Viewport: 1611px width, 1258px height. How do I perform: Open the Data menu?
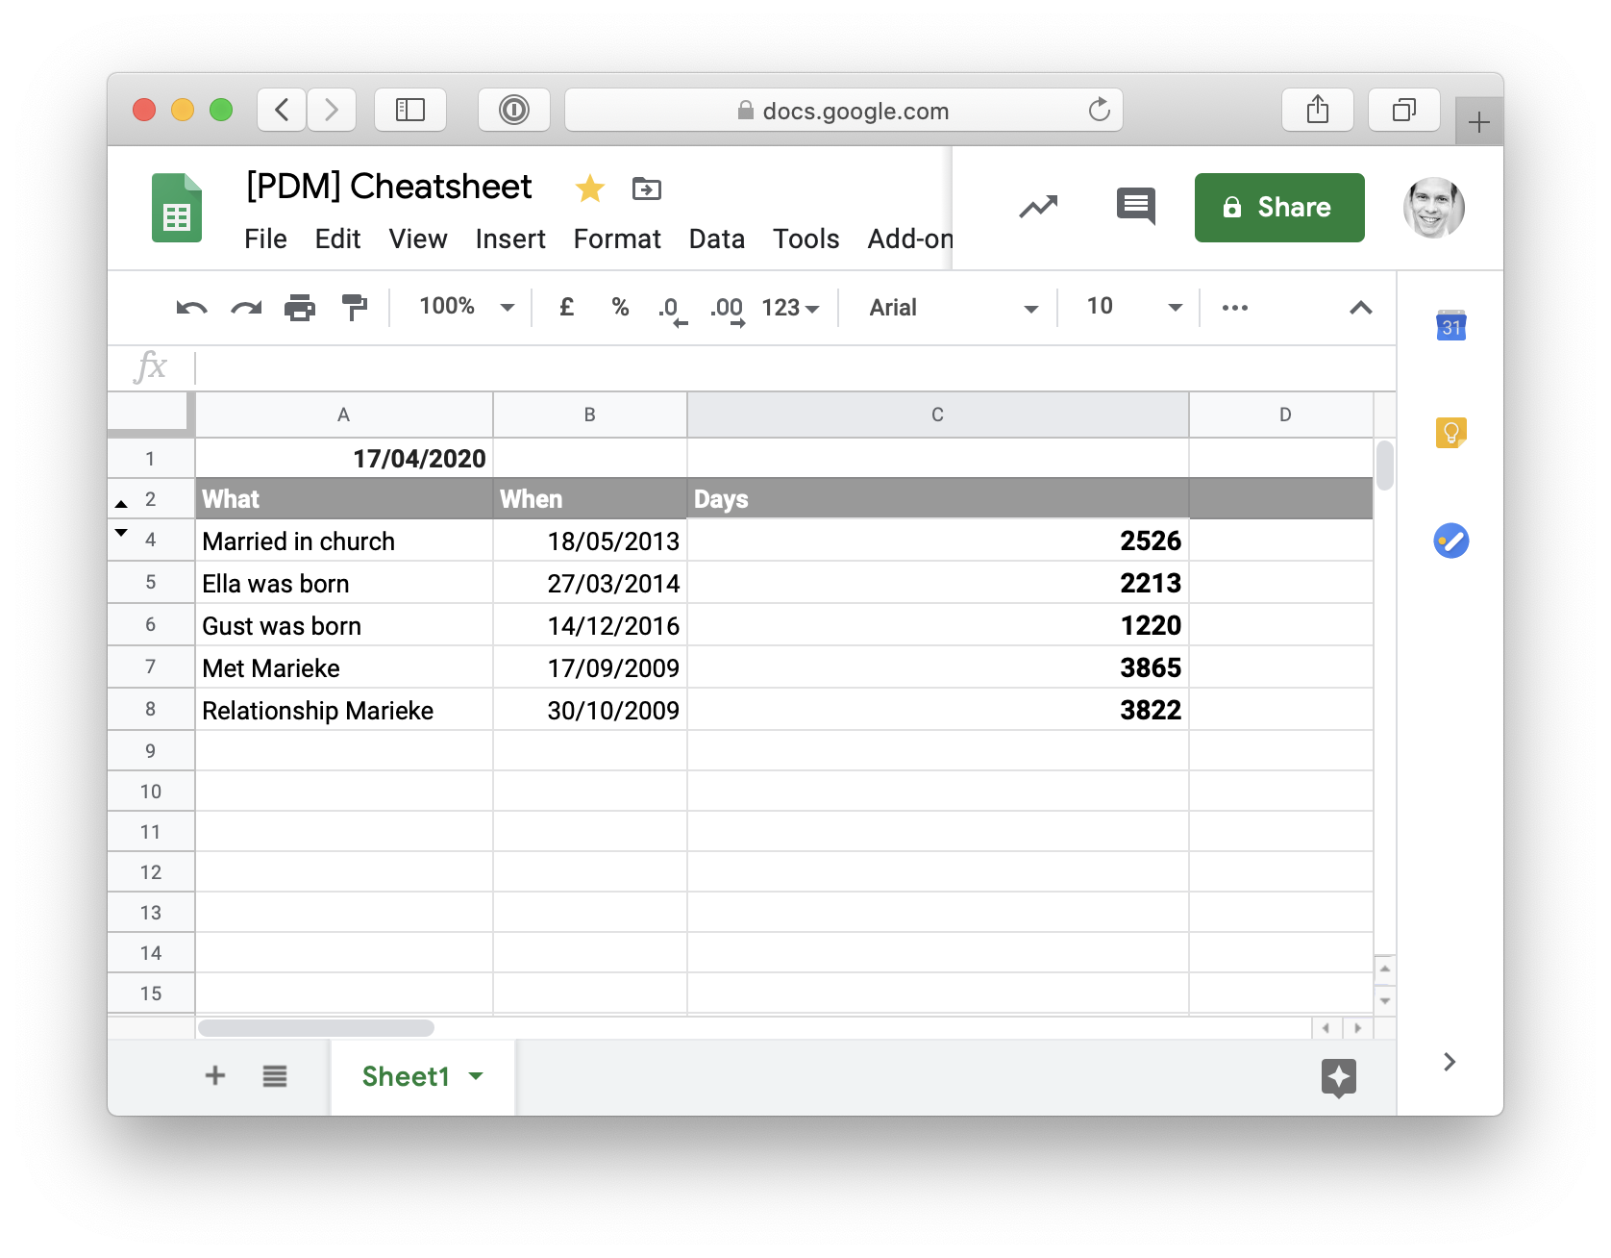tap(716, 239)
